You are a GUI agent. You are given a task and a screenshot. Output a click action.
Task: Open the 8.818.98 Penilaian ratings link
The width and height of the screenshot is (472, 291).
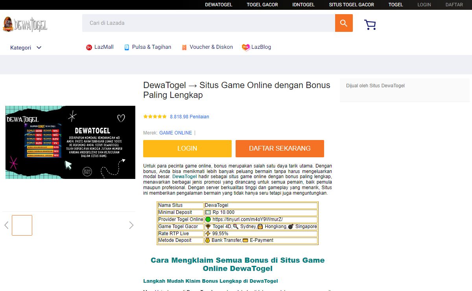(x=190, y=117)
